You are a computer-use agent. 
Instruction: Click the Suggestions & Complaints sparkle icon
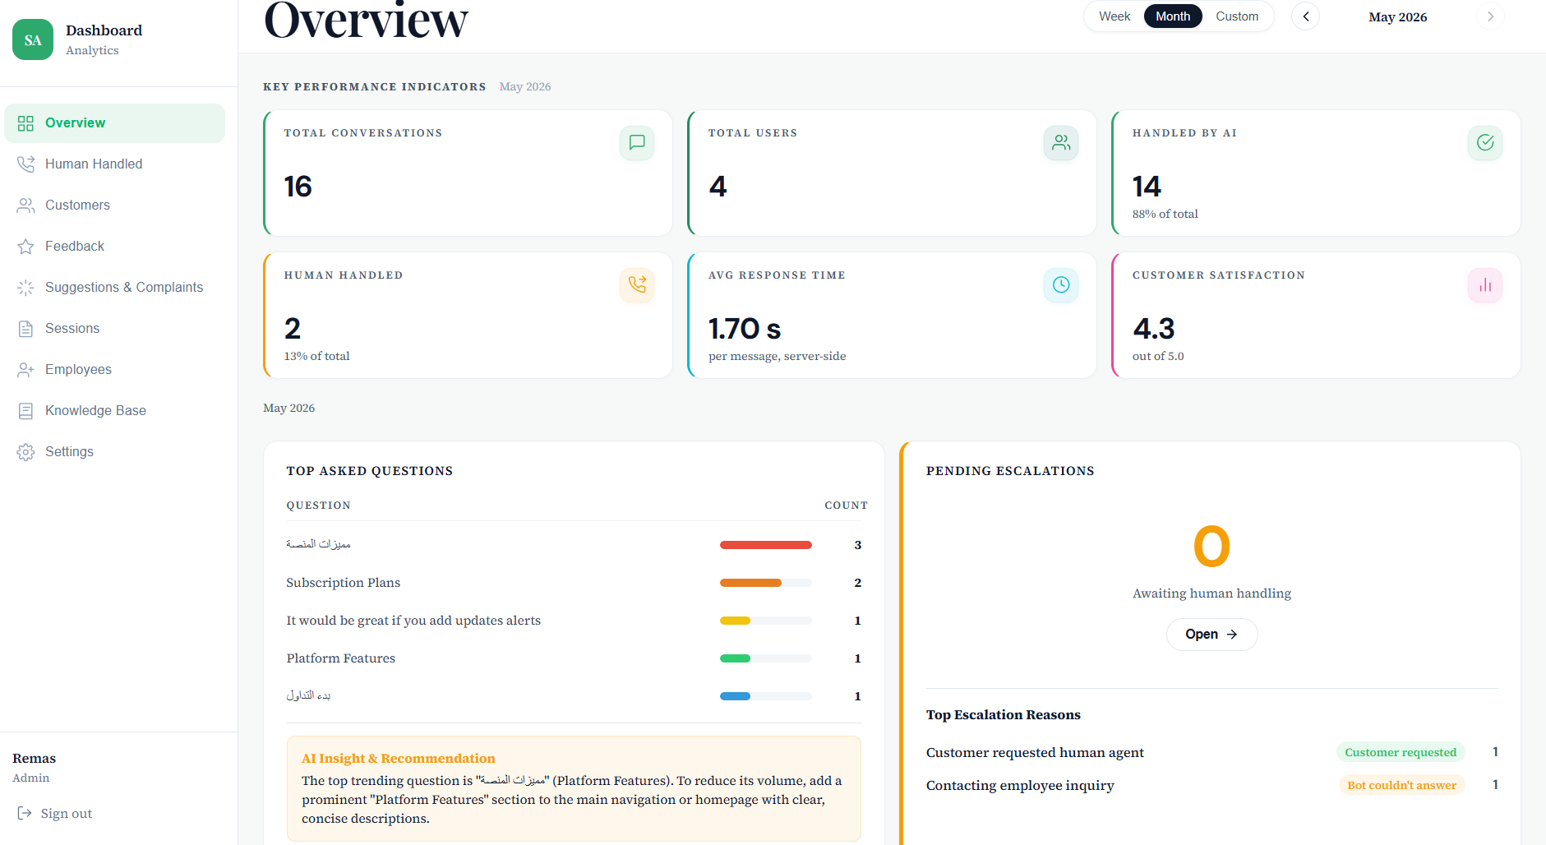point(25,288)
